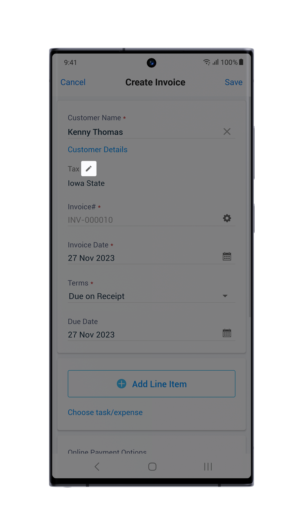Open the Due Date calendar icon
The height and width of the screenshot is (530, 303).
(x=227, y=333)
